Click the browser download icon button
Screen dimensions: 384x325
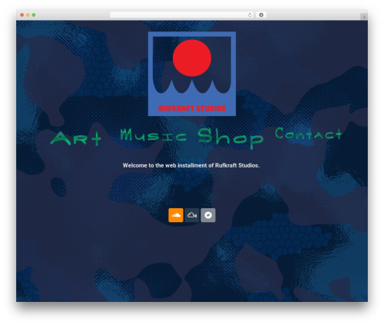(261, 15)
